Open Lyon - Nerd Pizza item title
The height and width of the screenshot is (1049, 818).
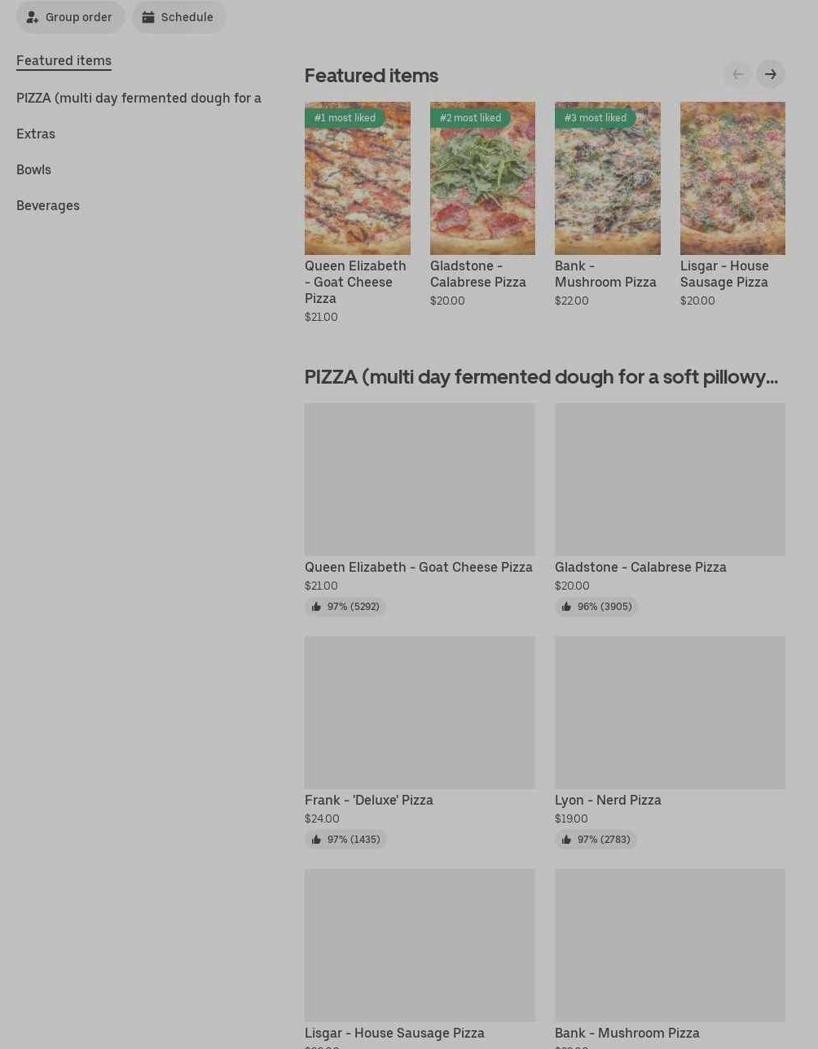pyautogui.click(x=608, y=800)
